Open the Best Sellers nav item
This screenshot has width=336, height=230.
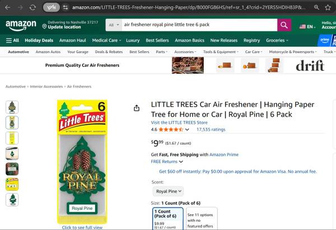tap(157, 40)
